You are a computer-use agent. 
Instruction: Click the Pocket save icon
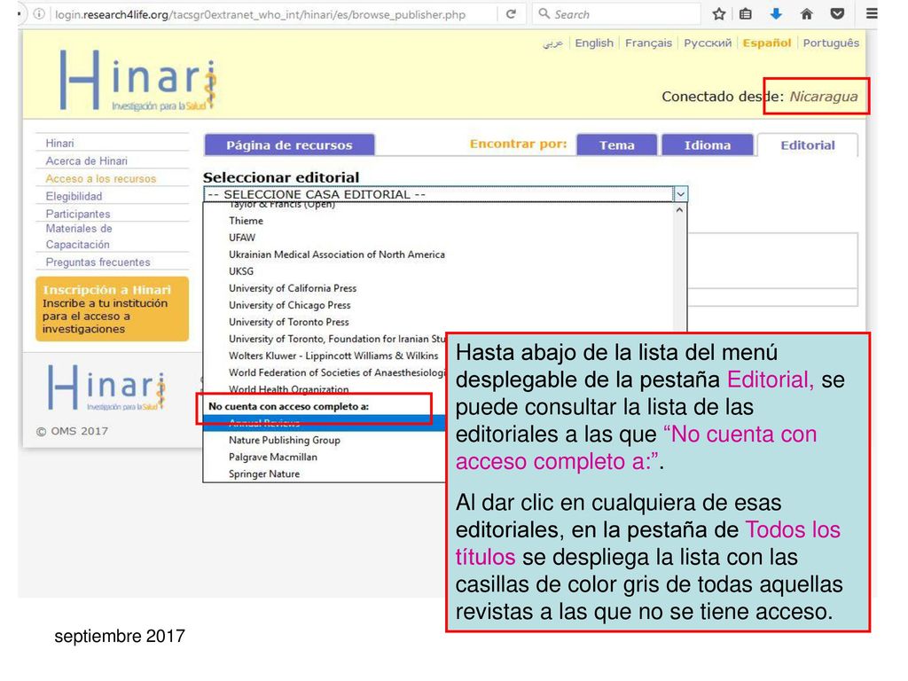(x=837, y=14)
